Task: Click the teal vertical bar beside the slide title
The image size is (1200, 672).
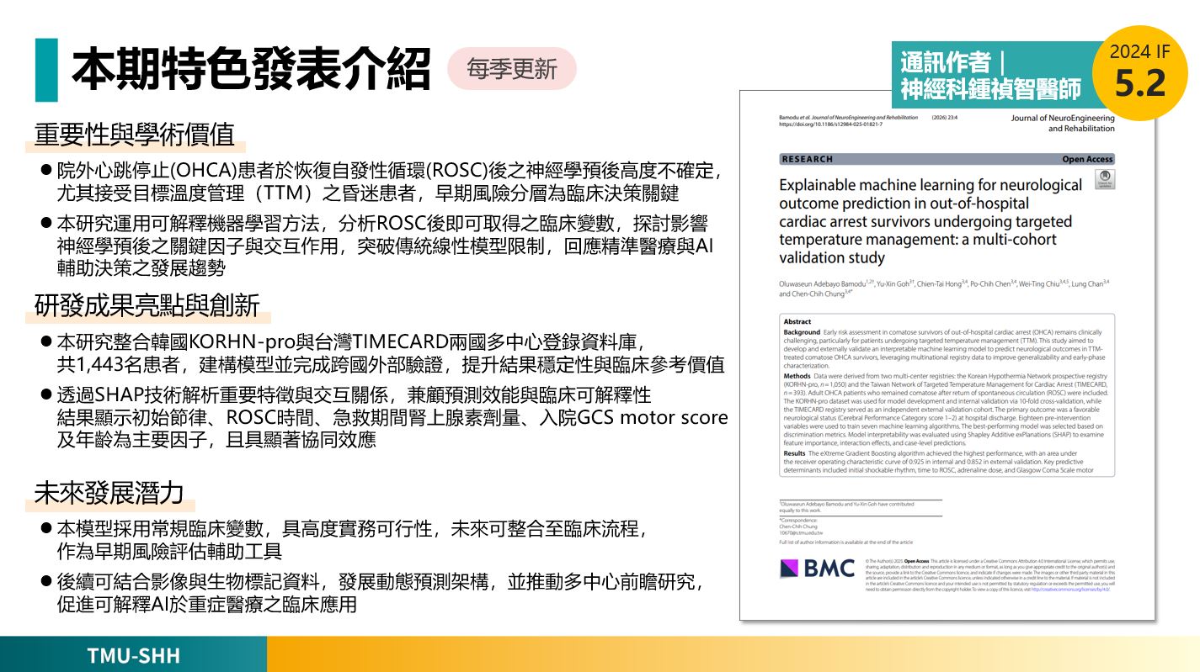Action: pyautogui.click(x=46, y=70)
